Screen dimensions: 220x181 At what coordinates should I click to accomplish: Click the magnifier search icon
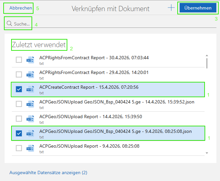click(9, 24)
